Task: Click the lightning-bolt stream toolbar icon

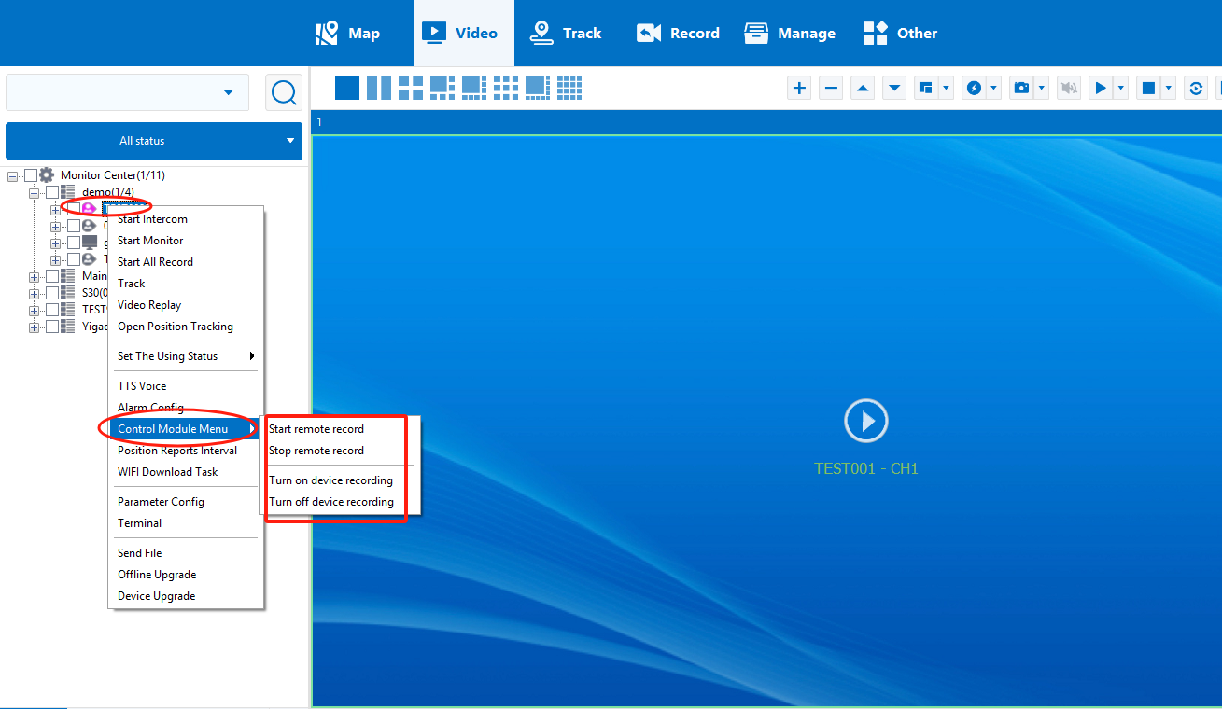Action: [x=974, y=88]
